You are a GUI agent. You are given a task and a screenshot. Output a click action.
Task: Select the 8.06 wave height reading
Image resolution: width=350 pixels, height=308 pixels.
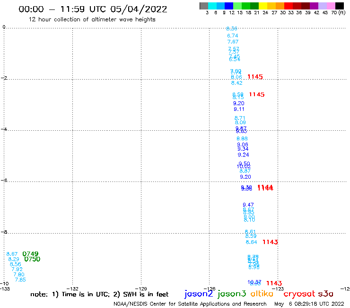tap(236, 77)
